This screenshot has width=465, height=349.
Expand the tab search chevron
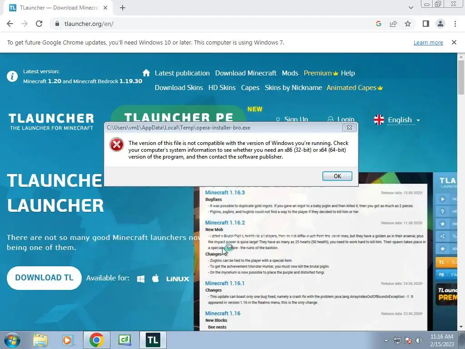411,8
